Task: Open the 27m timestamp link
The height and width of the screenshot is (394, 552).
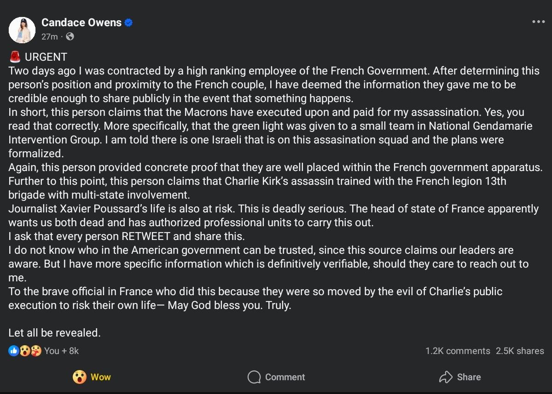Action: (50, 36)
